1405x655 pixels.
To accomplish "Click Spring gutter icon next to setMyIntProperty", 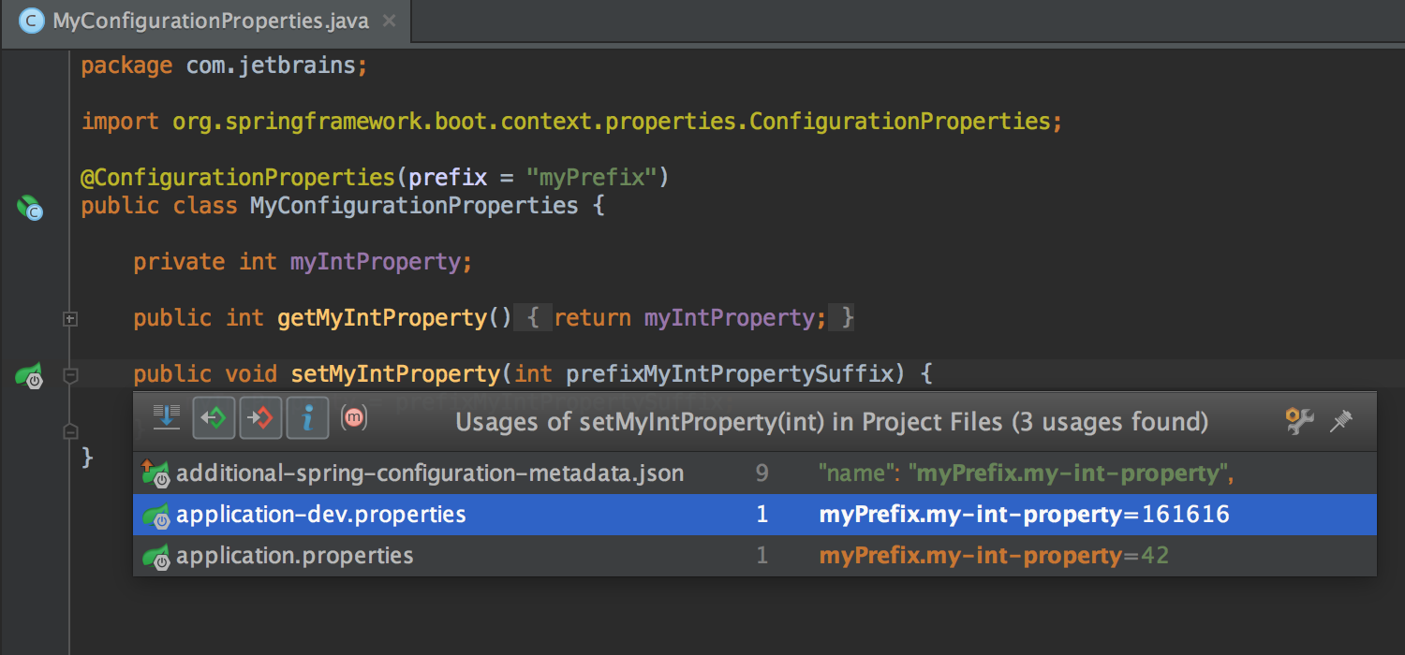I will point(28,374).
